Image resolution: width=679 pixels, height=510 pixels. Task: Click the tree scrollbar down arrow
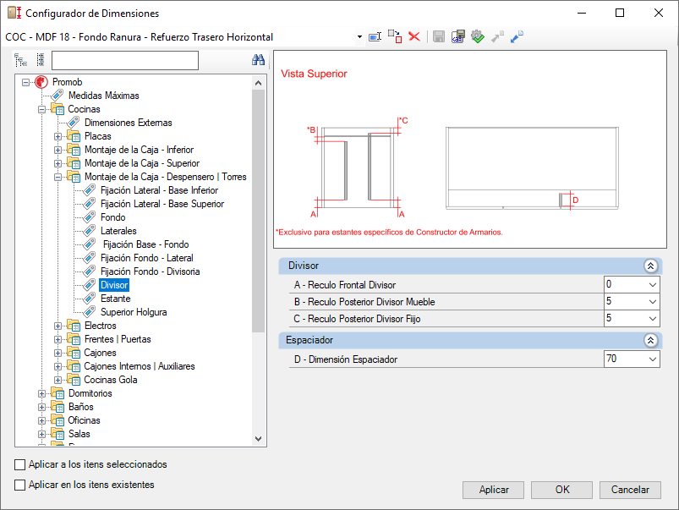(x=259, y=438)
